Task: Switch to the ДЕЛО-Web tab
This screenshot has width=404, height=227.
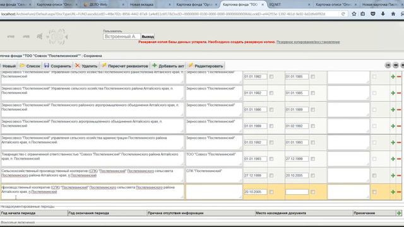Action: click(x=103, y=4)
